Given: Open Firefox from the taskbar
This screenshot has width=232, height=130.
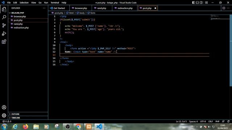Looking at the screenshot, I should (x=25, y=127).
